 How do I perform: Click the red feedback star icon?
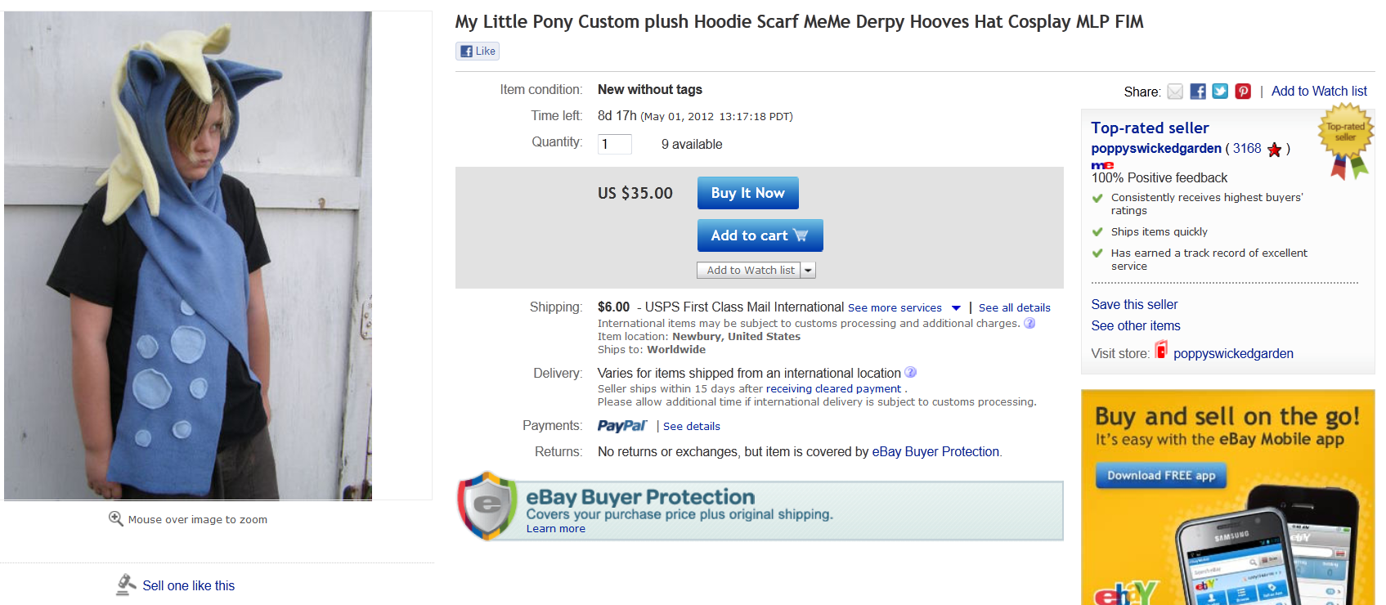pos(1274,150)
